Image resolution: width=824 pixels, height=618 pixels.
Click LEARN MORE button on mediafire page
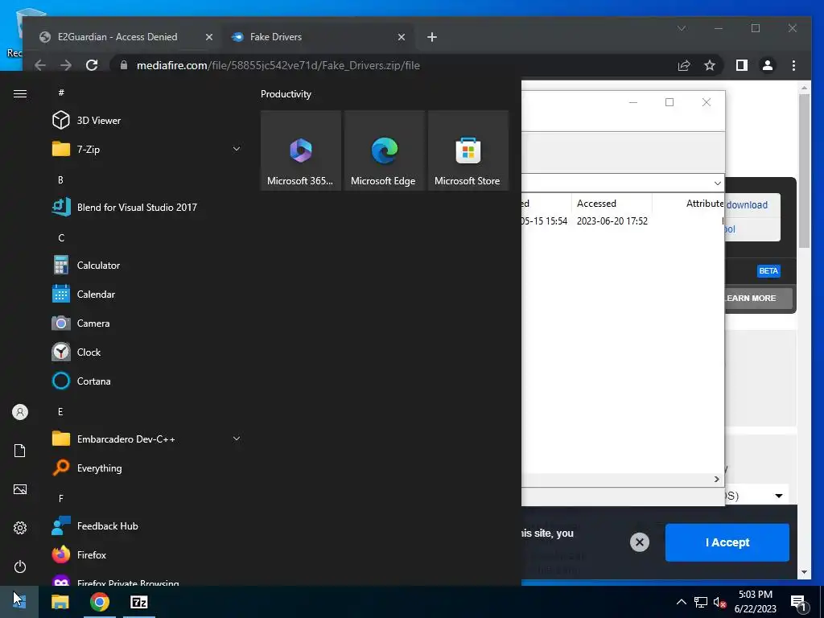758,298
